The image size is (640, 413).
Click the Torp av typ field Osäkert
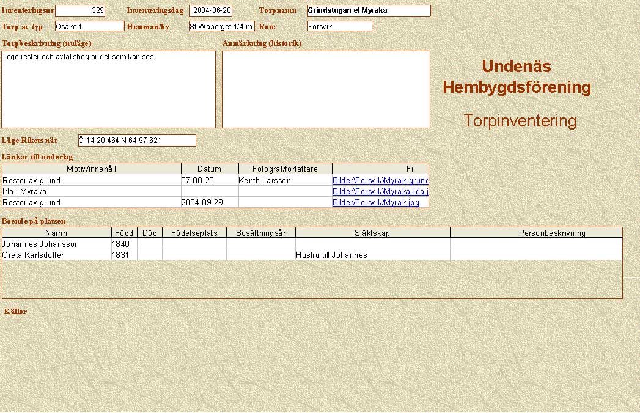[x=89, y=26]
